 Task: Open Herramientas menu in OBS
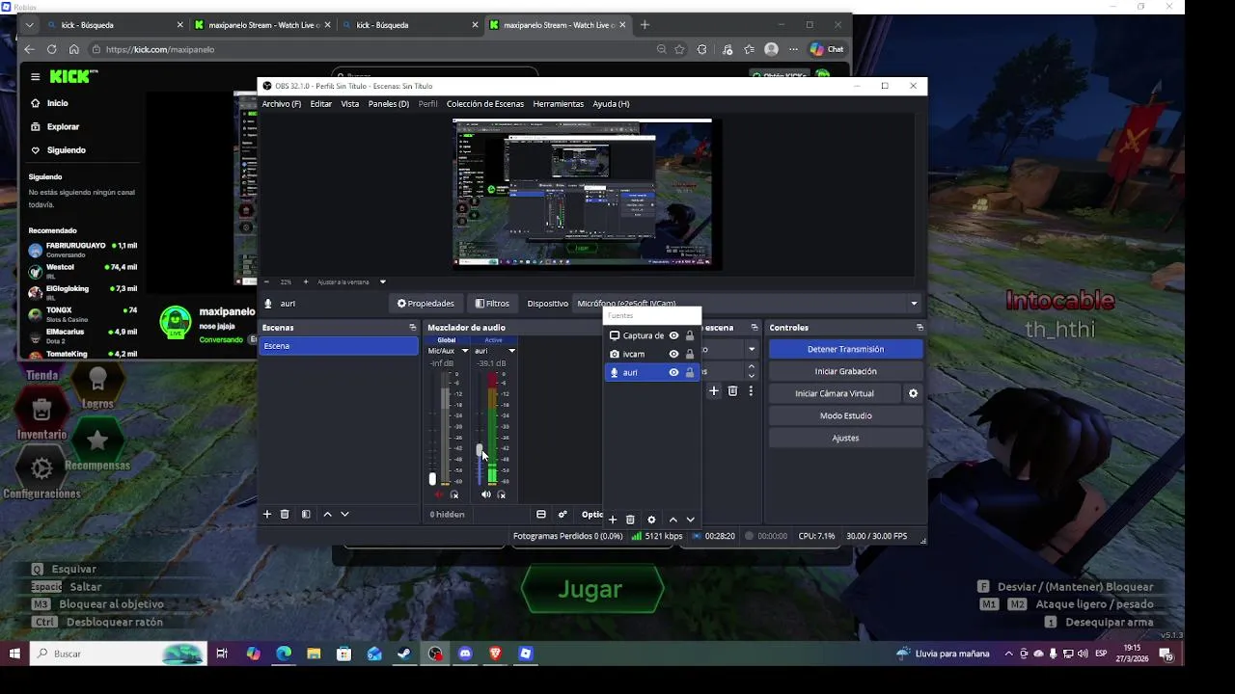558,104
